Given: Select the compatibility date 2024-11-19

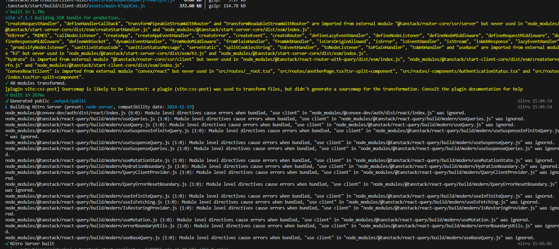Looking at the screenshot, I should 179,107.
